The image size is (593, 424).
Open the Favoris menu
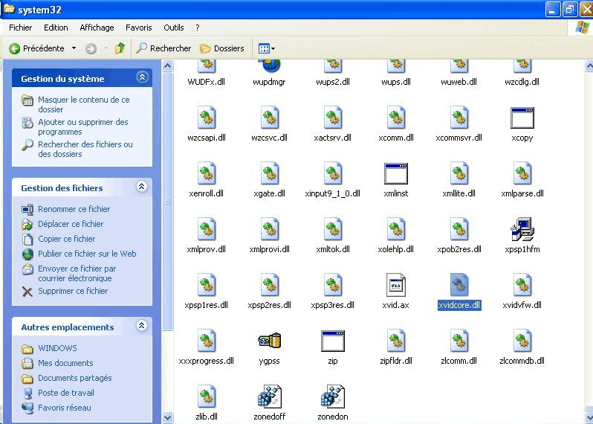139,28
